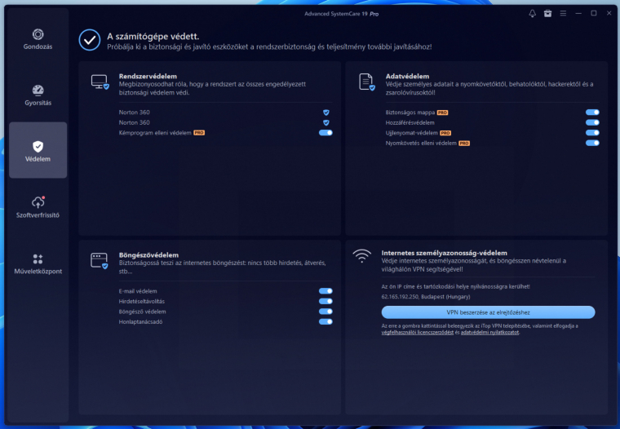Open the adatvédelmi nyilatkozatot link
This screenshot has width=620, height=429.
coord(489,333)
